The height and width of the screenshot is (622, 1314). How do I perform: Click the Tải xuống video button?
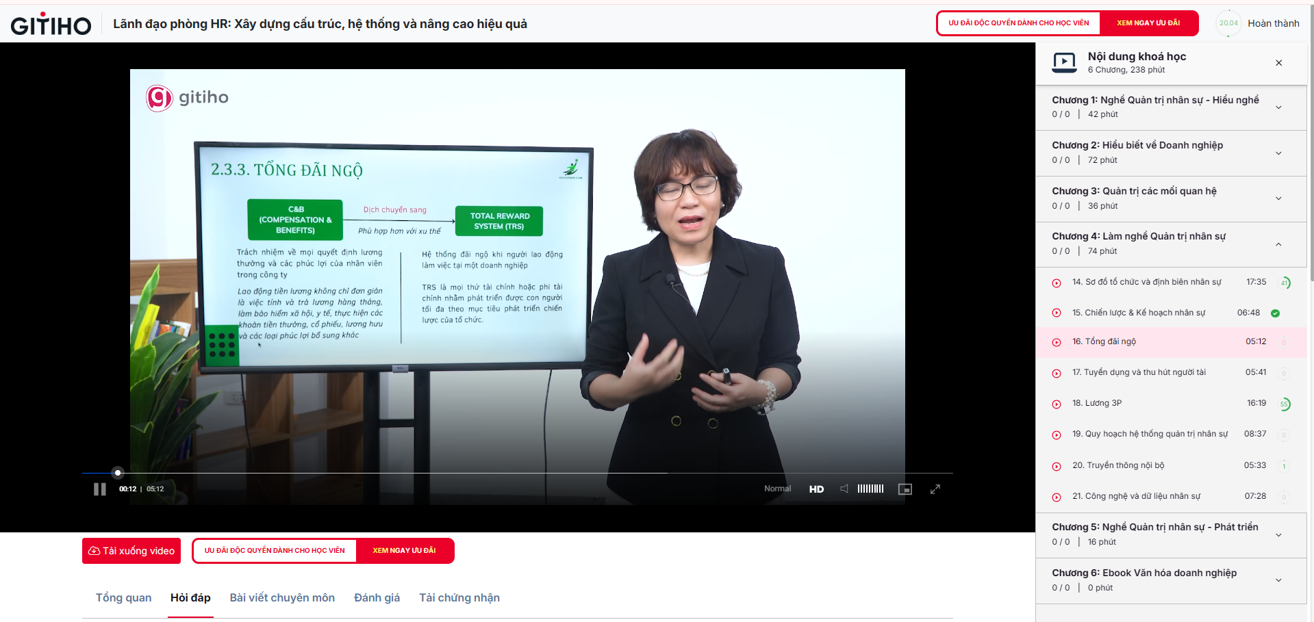pyautogui.click(x=131, y=551)
